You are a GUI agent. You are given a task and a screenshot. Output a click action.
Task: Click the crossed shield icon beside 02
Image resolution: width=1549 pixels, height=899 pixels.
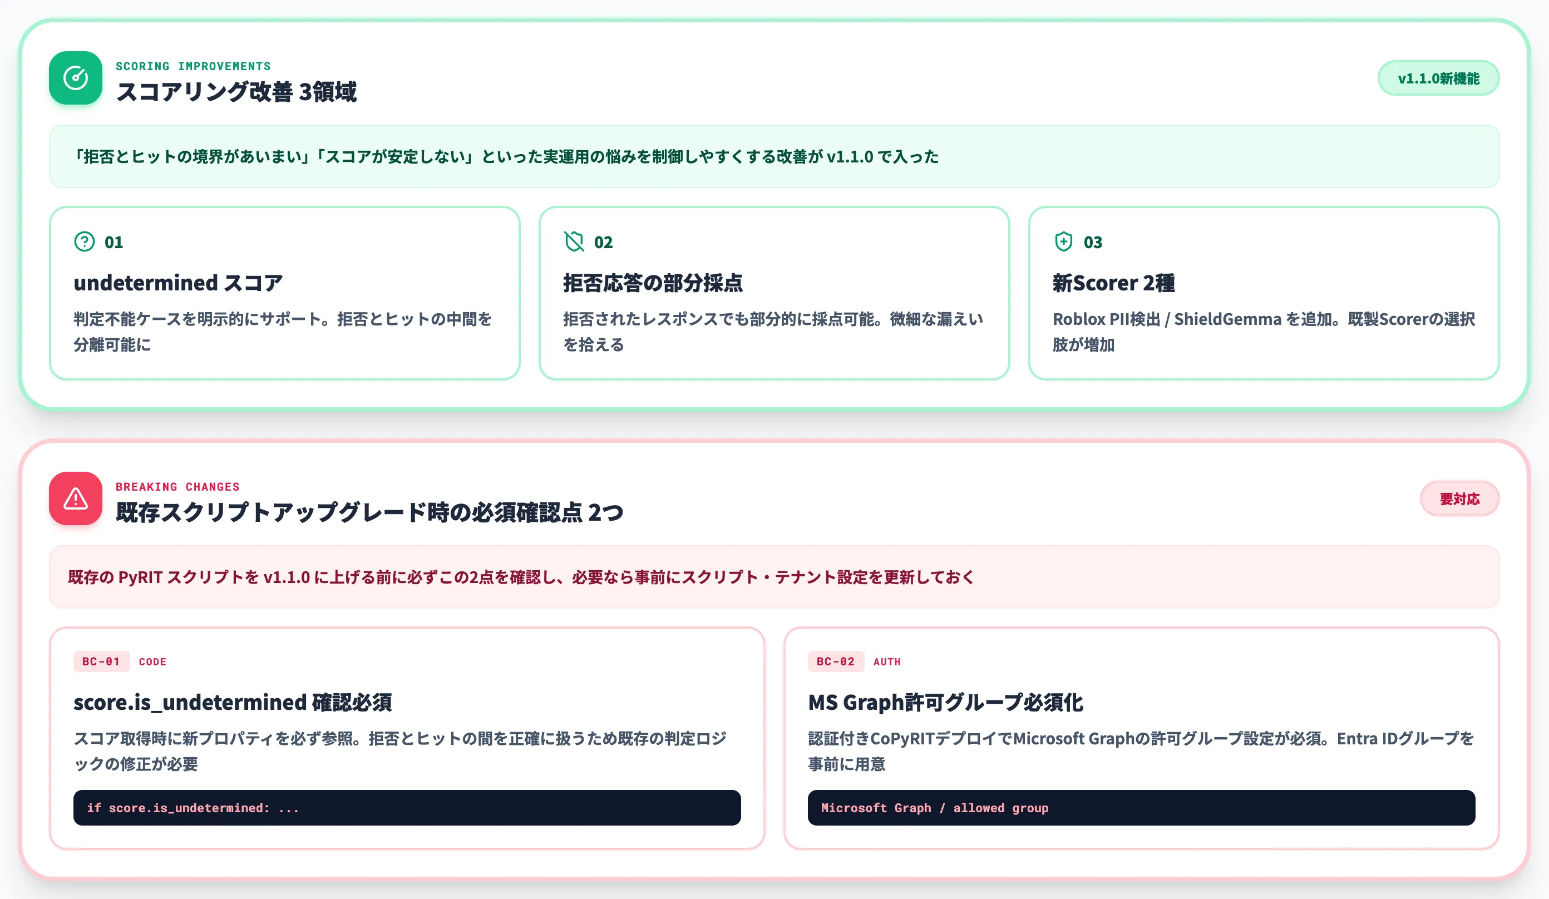574,241
